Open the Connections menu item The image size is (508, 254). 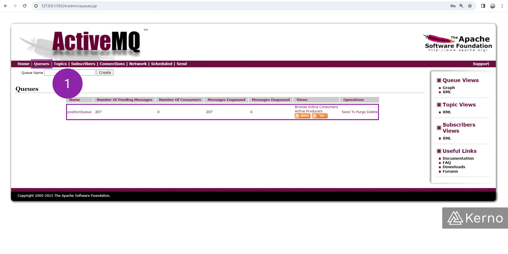(112, 64)
